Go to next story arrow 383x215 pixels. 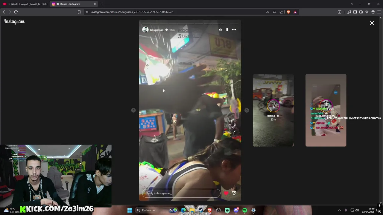[x=247, y=110]
